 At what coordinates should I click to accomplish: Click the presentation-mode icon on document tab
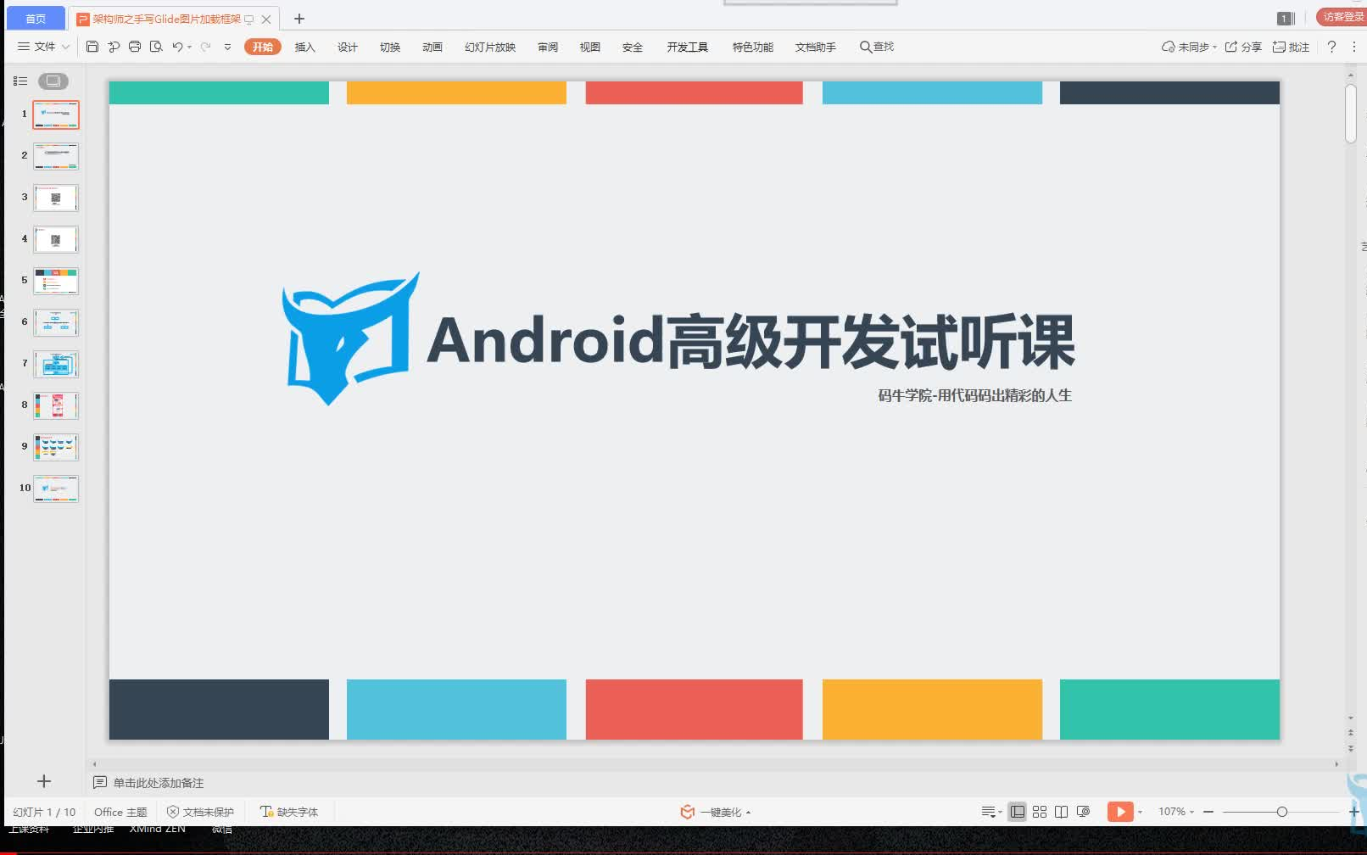coord(248,19)
